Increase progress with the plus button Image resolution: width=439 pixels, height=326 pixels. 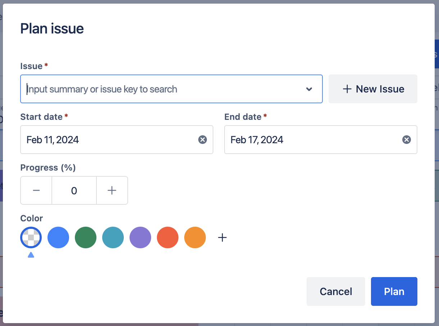[x=112, y=190]
